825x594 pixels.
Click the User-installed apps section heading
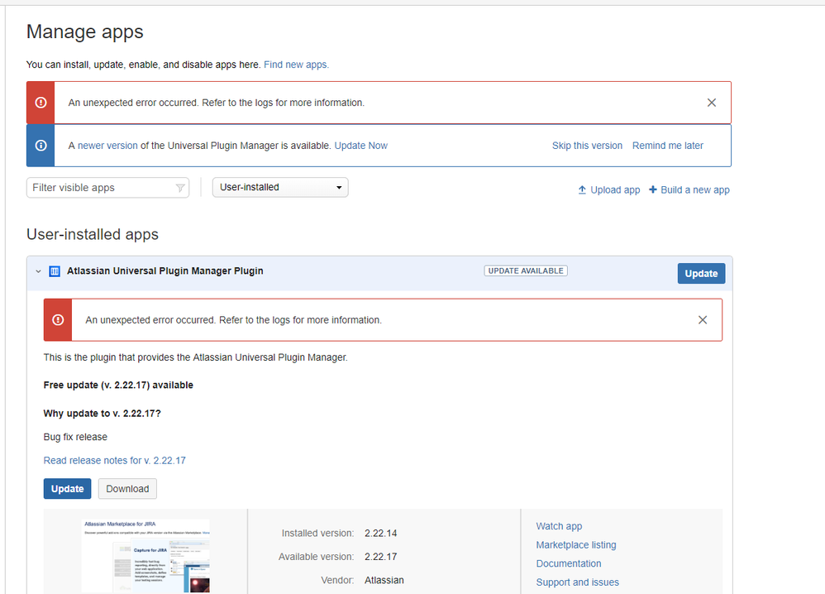[93, 234]
